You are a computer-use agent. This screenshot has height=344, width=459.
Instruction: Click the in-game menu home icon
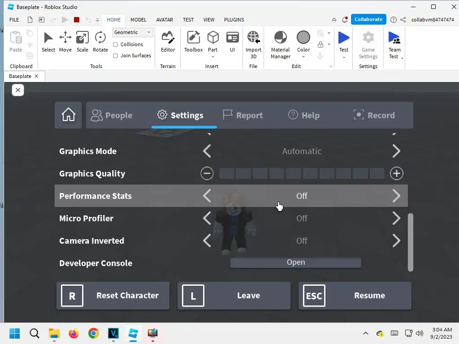pyautogui.click(x=68, y=115)
